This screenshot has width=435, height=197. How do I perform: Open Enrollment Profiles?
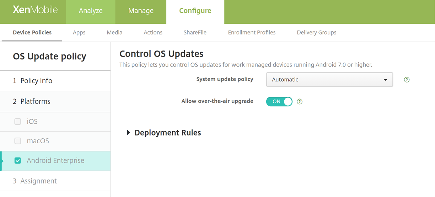click(x=252, y=32)
